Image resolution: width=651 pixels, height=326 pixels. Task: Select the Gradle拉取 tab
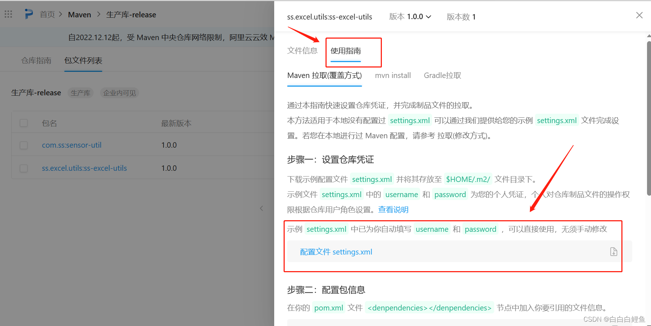pyautogui.click(x=442, y=75)
